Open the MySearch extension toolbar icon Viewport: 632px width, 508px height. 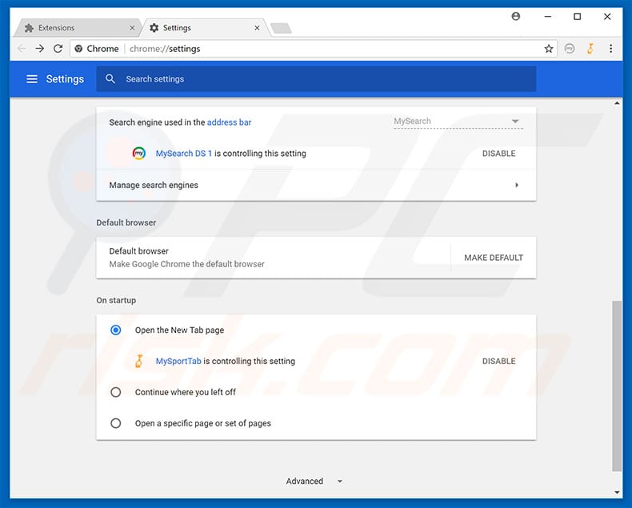point(569,49)
